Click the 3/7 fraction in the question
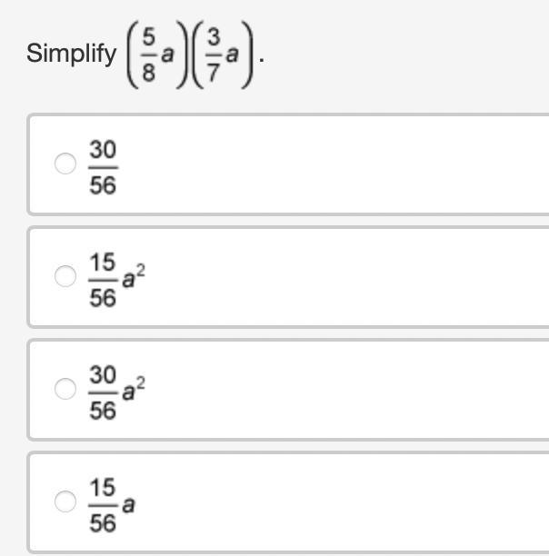Screen dimensions: 549x556 coord(215,54)
